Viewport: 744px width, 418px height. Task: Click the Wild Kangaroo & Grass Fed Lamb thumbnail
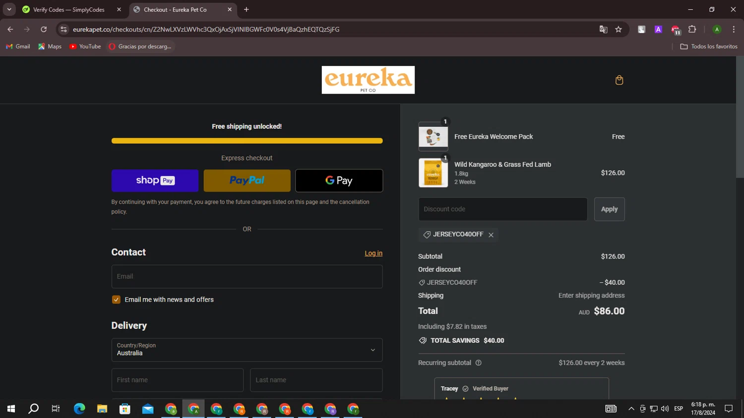click(x=433, y=173)
